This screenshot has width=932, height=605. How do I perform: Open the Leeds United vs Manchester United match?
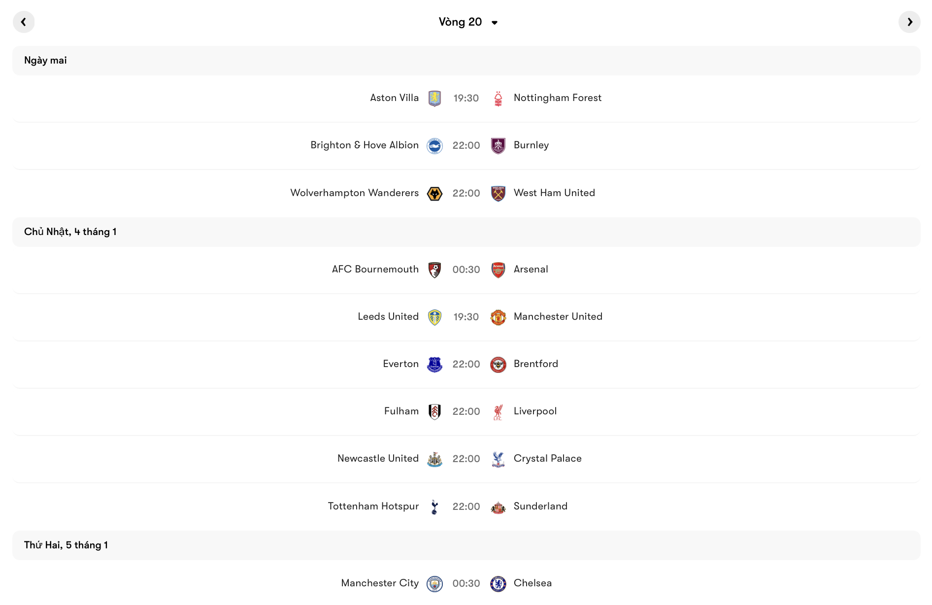point(466,317)
